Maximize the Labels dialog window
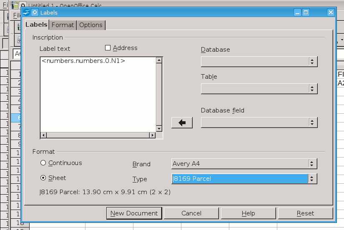344x230 pixels. click(306, 12)
